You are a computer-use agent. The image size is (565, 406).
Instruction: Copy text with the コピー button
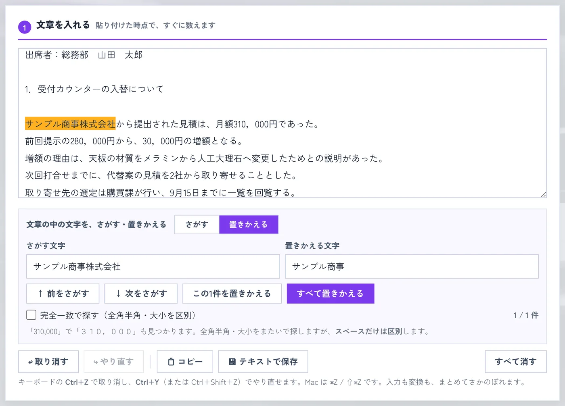[185, 362]
